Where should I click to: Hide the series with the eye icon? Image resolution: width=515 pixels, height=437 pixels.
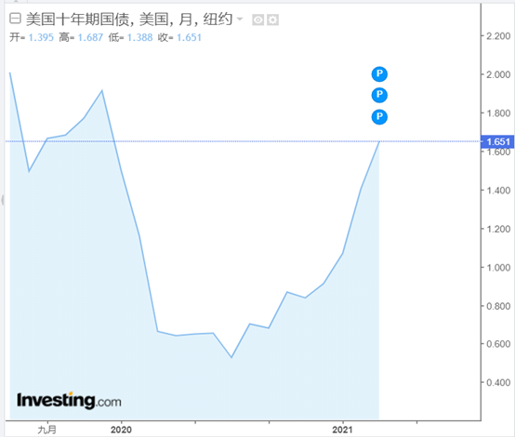click(257, 20)
